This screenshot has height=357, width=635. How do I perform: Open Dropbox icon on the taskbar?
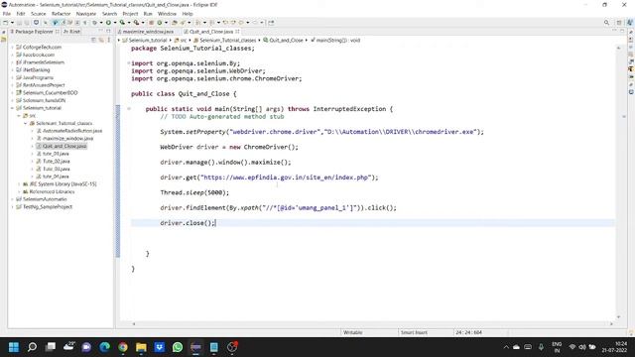(159, 347)
